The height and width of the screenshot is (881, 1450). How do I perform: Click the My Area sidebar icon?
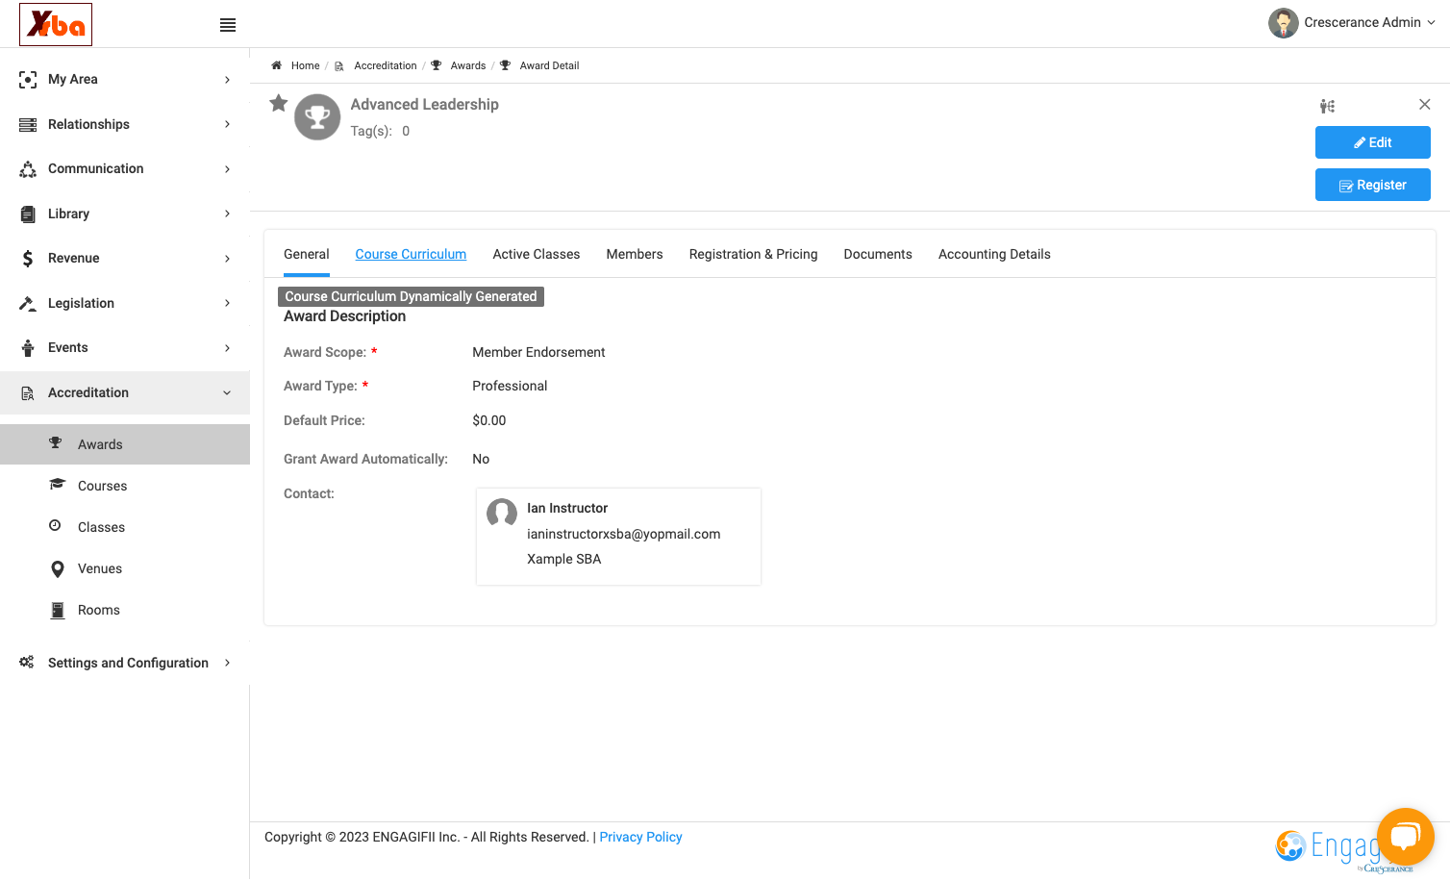point(28,80)
